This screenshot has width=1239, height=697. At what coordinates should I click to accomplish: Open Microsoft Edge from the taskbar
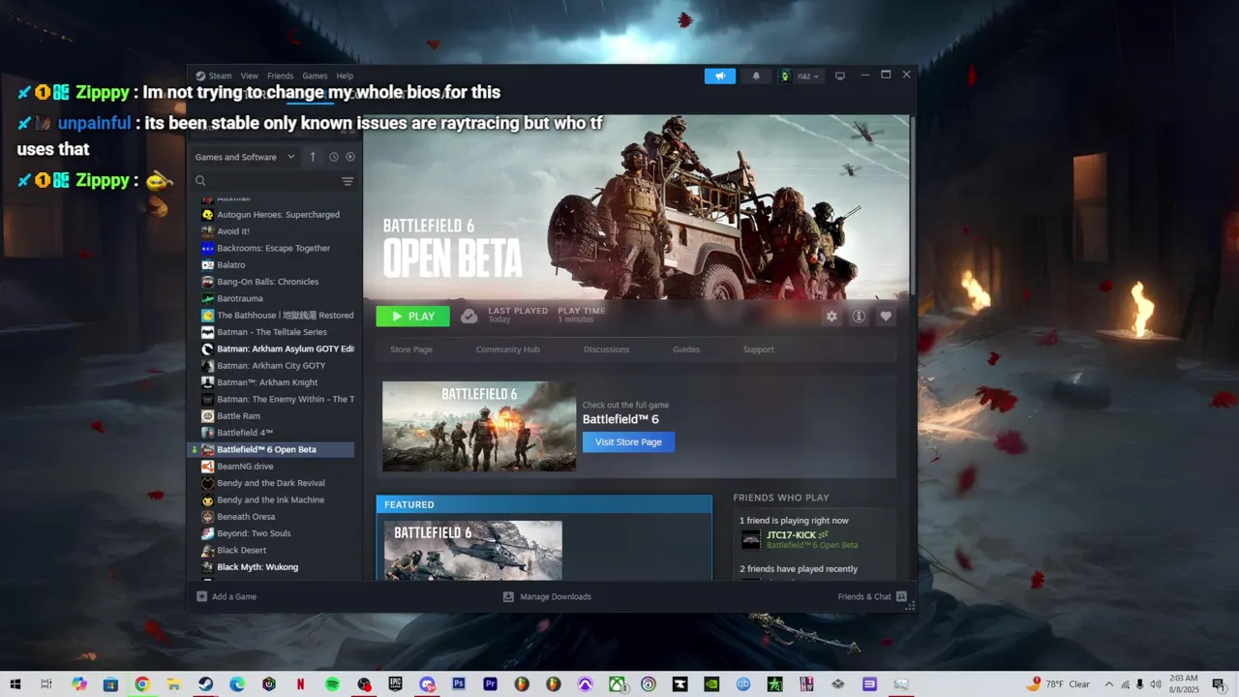point(237,684)
